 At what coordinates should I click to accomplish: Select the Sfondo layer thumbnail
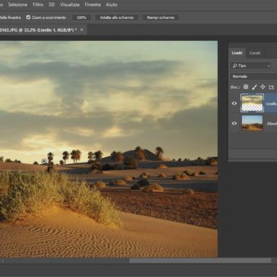click(252, 123)
